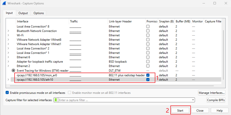
Task: Expand the Wi-Fi interface row
Action: [x=8, y=35]
